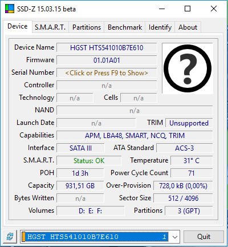Minimize the SSD-Z window
Viewport: 228px width, 247px height.
pyautogui.click(x=162, y=9)
